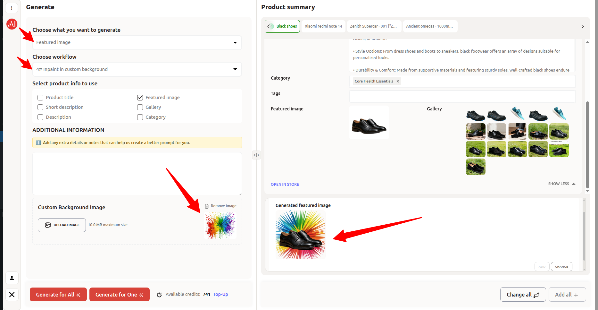Click the generated featured shoe image
The image size is (598, 310).
(301, 235)
